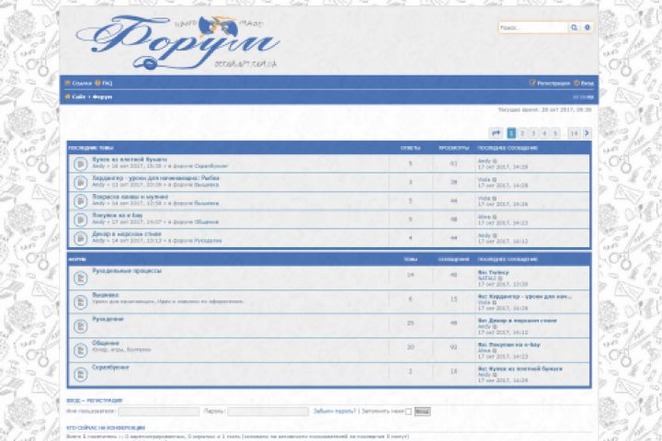Click the power icon beside top Вход

(x=576, y=83)
